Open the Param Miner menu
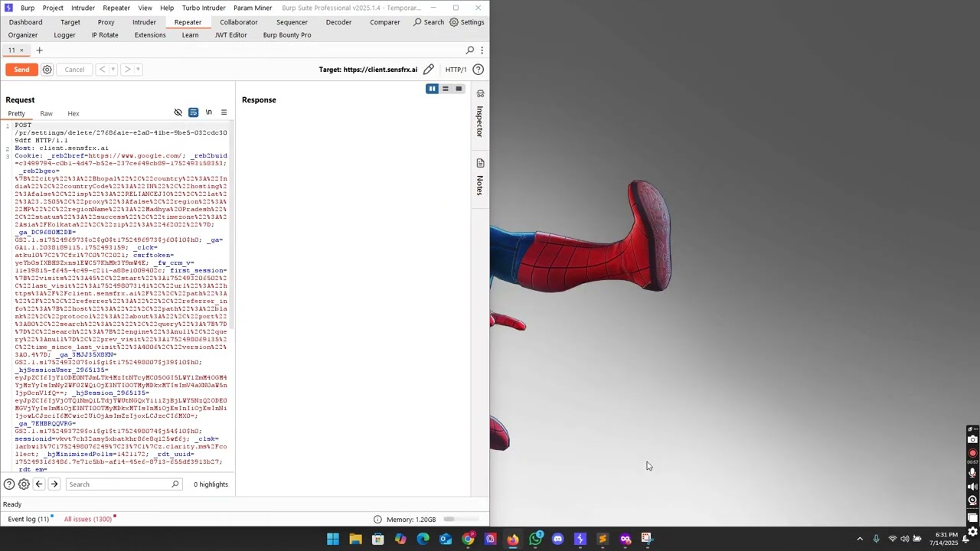Screen dimensions: 980x551 (253, 8)
